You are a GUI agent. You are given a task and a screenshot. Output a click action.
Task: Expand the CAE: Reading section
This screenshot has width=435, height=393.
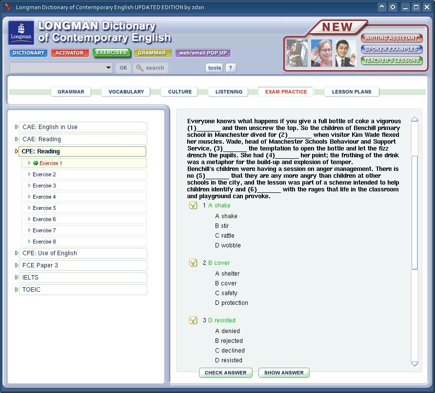(x=83, y=139)
